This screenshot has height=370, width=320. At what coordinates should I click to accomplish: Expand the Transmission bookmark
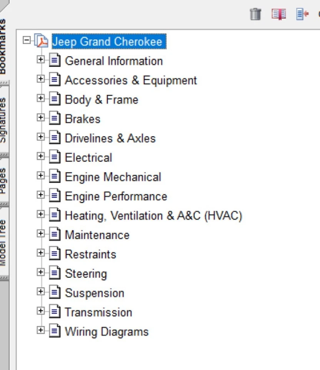(x=41, y=311)
